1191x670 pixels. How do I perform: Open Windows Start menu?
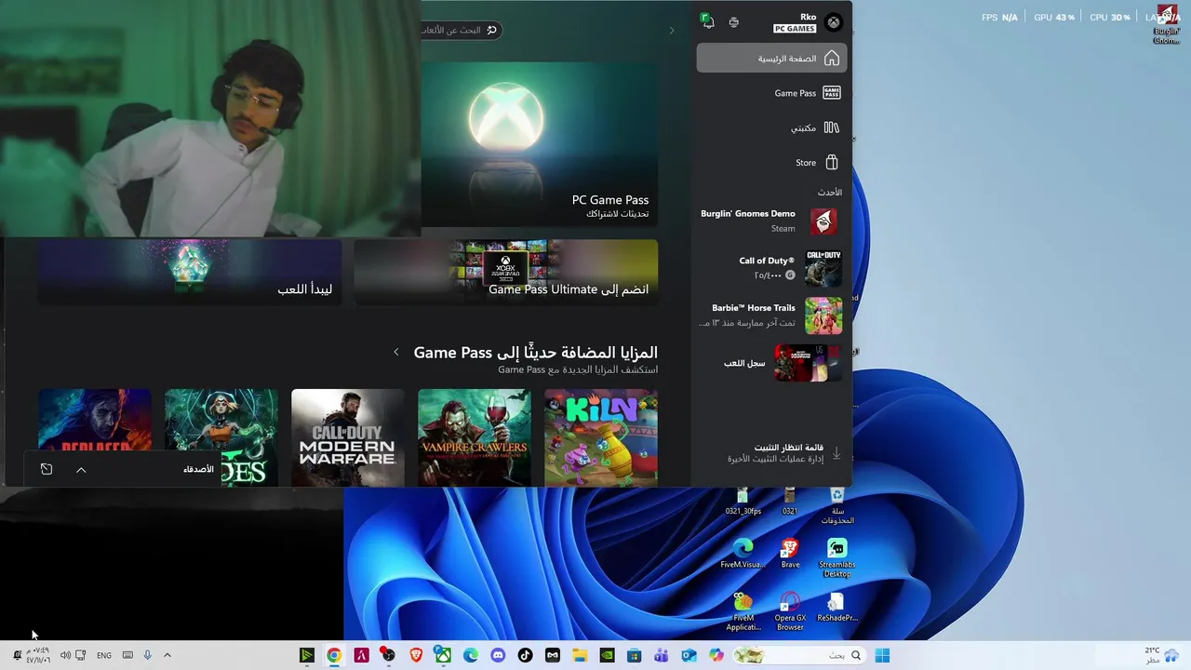(x=882, y=655)
